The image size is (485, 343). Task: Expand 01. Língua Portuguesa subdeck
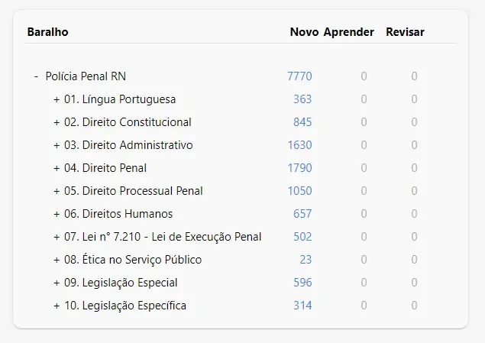(x=57, y=99)
